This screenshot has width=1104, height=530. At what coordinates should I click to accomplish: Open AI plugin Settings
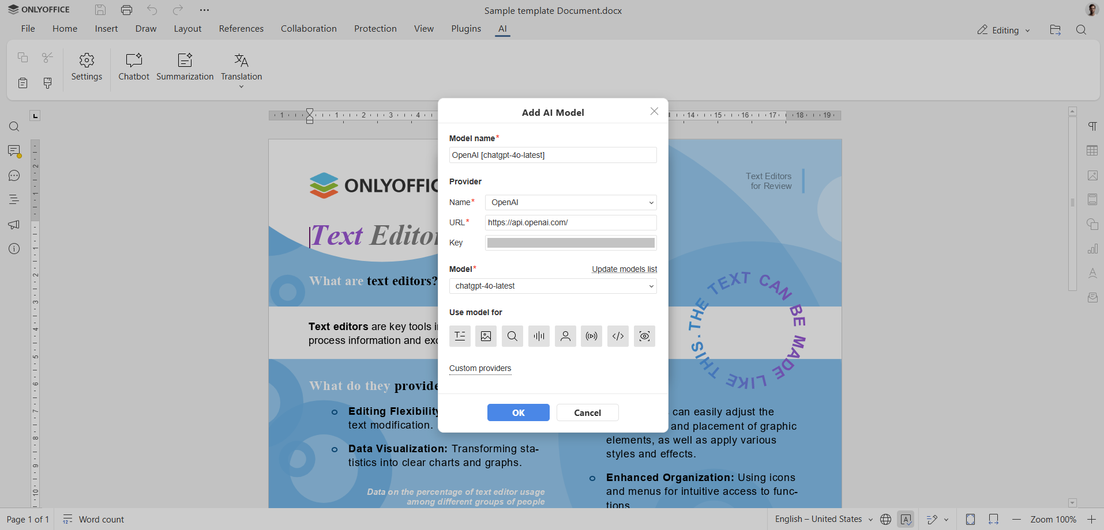coord(87,67)
